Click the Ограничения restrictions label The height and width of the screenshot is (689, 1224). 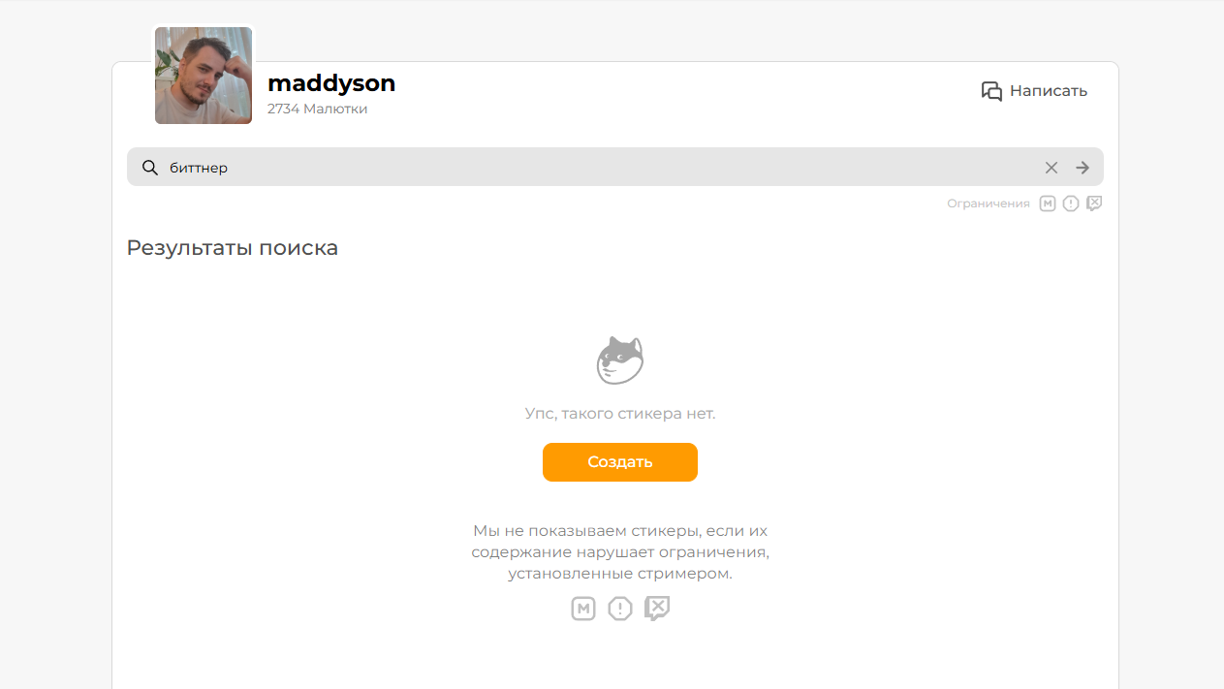point(989,204)
